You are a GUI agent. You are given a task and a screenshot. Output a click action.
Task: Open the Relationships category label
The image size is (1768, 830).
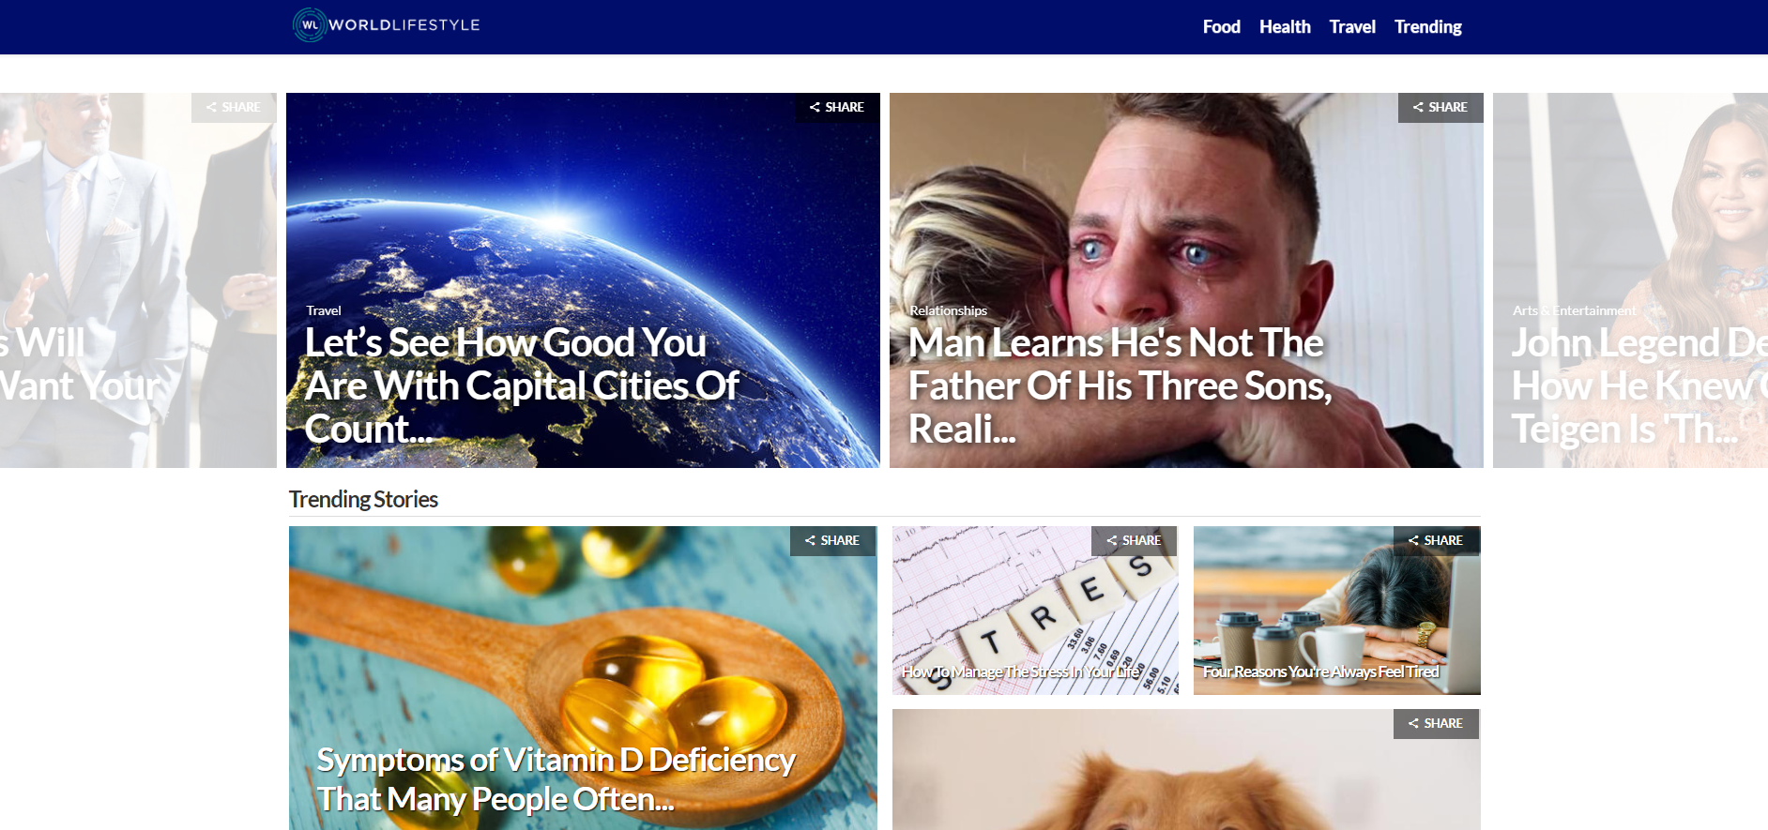948,310
